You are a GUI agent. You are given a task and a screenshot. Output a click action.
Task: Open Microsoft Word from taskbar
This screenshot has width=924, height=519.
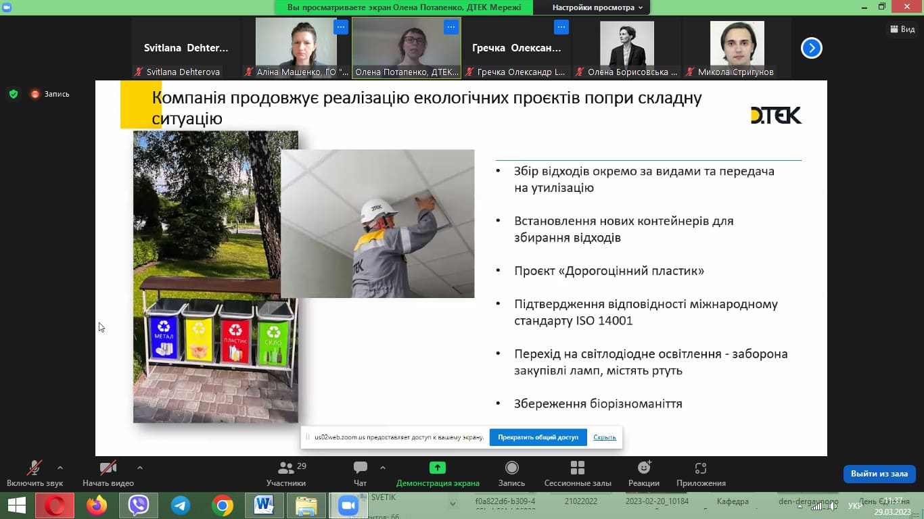[x=264, y=505]
